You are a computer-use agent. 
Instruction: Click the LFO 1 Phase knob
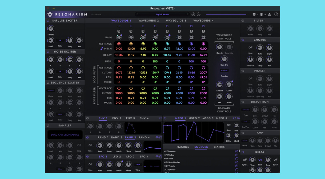[128, 164]
